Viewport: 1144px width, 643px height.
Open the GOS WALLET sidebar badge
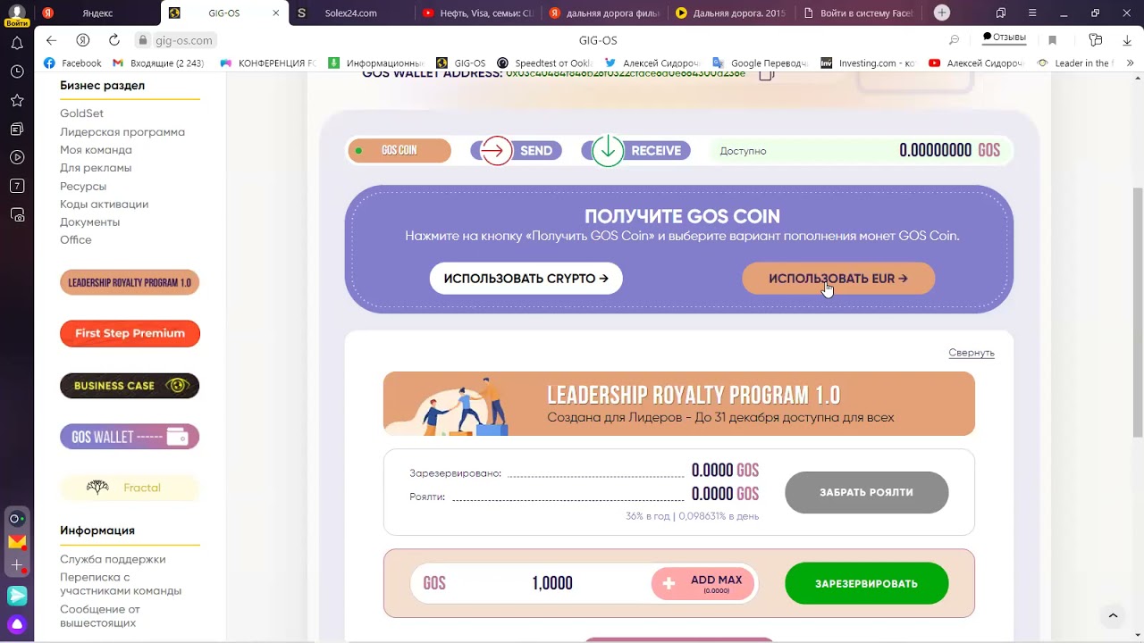coord(130,437)
